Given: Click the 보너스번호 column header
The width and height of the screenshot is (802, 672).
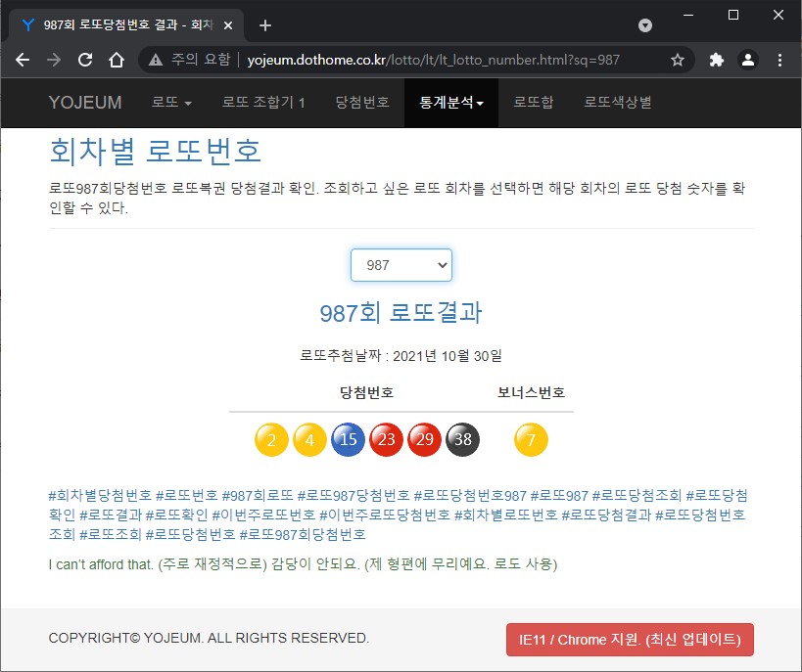Looking at the screenshot, I should pos(531,392).
